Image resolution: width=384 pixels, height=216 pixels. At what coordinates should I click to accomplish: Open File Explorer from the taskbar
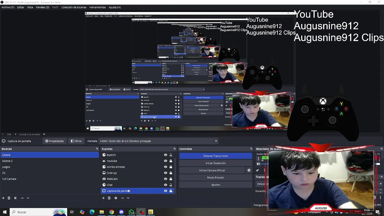(x=102, y=212)
